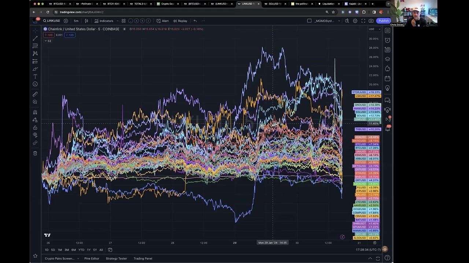Hide all drawings with the eye icon
The width and height of the screenshot is (469, 263).
click(x=35, y=135)
